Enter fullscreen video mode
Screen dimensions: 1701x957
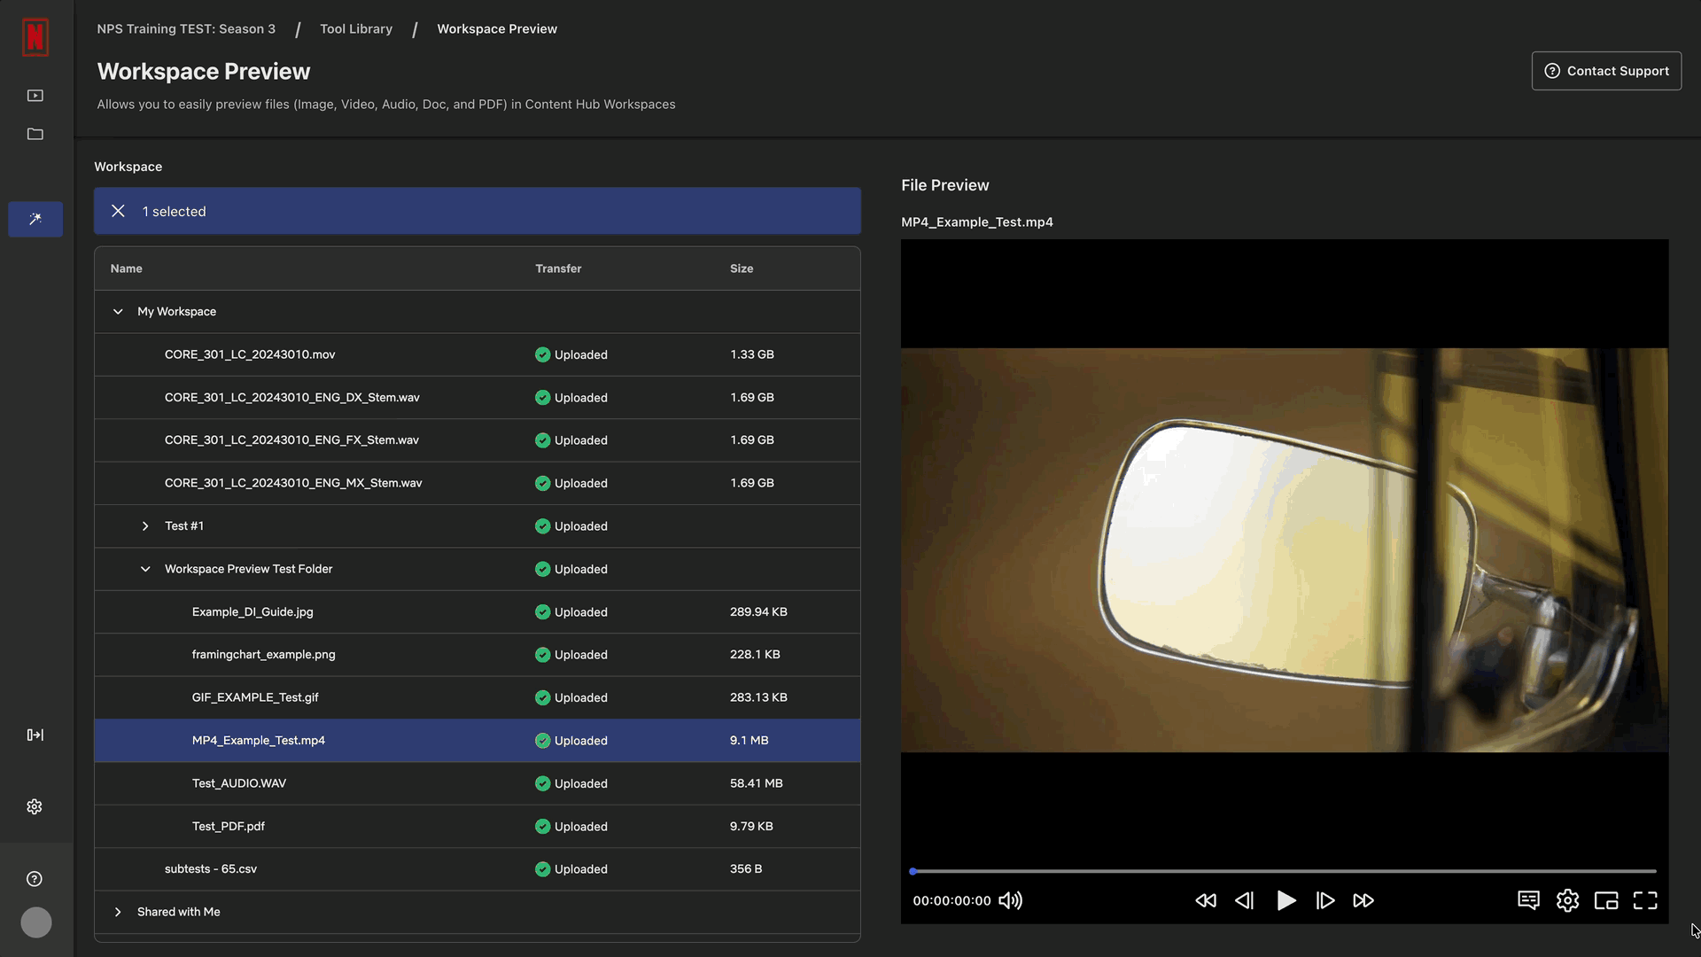[1645, 900]
